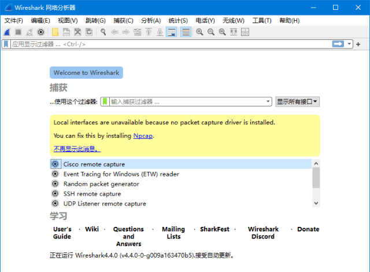The image size is (370, 272).
Task: Click gear icon beside SSH remote capture
Action: pyautogui.click(x=55, y=194)
